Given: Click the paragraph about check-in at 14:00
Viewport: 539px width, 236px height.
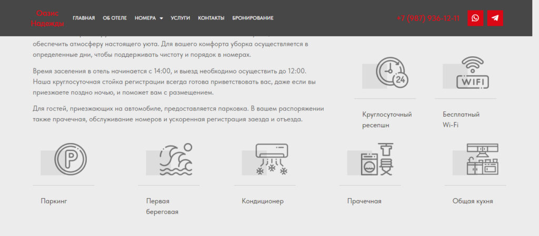Looking at the screenshot, I should 174,81.
